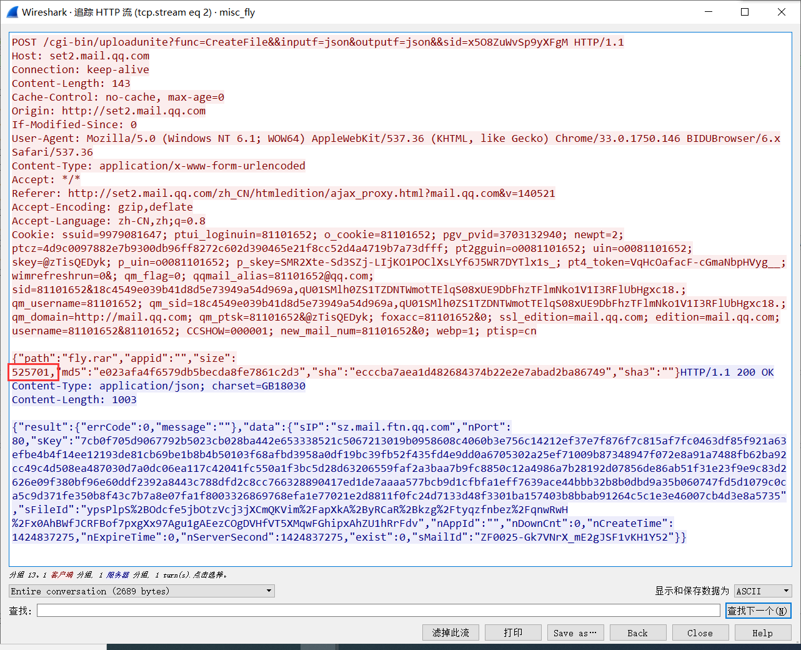Click the qm_username=81101652 cookie line
The height and width of the screenshot is (650, 801).
point(399,303)
